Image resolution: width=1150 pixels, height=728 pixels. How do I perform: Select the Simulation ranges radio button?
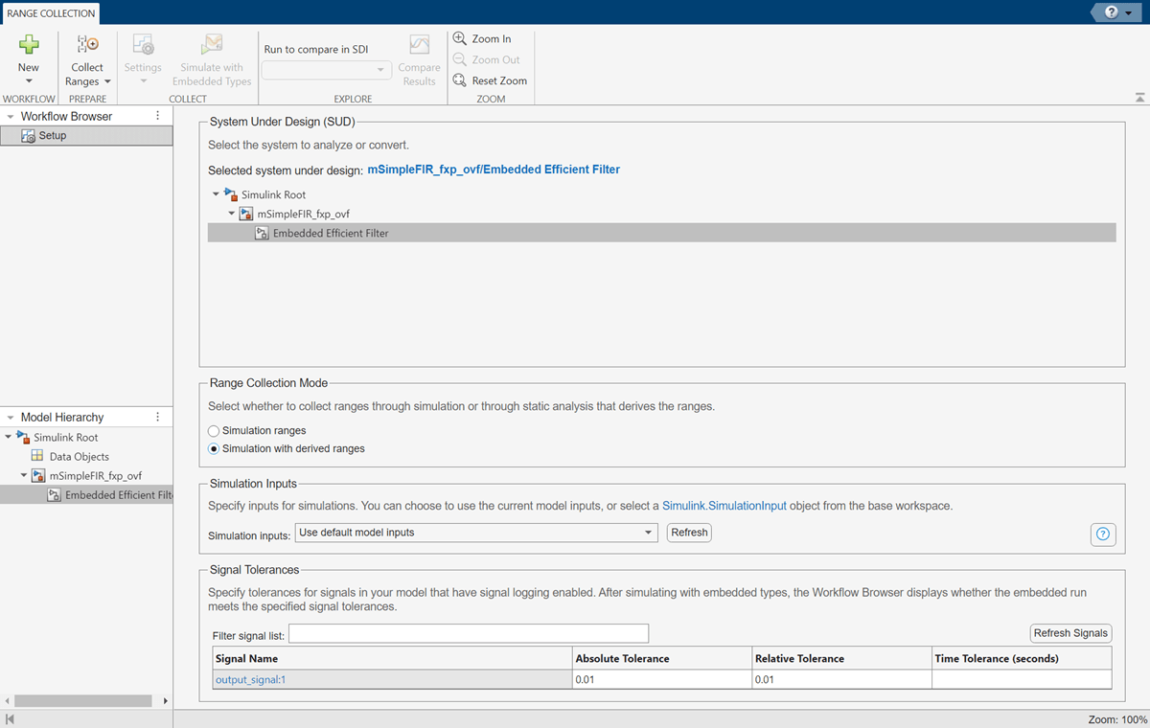[214, 431]
